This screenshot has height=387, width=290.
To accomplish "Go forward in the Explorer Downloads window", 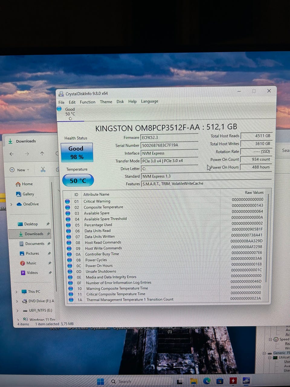I will coord(27,154).
